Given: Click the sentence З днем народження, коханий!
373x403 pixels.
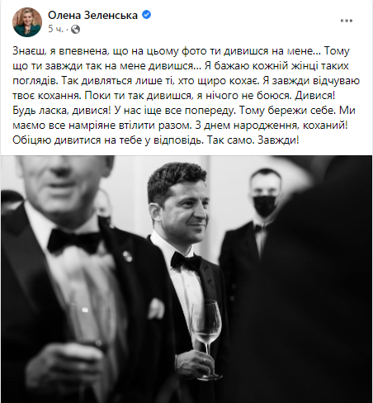Looking at the screenshot, I should coord(271,126).
